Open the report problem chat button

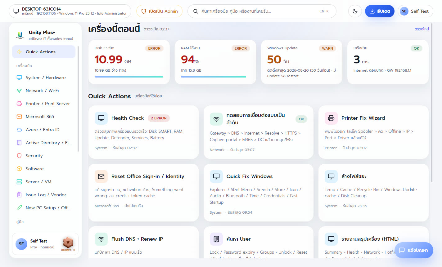click(414, 250)
